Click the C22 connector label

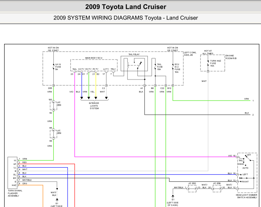point(162,88)
